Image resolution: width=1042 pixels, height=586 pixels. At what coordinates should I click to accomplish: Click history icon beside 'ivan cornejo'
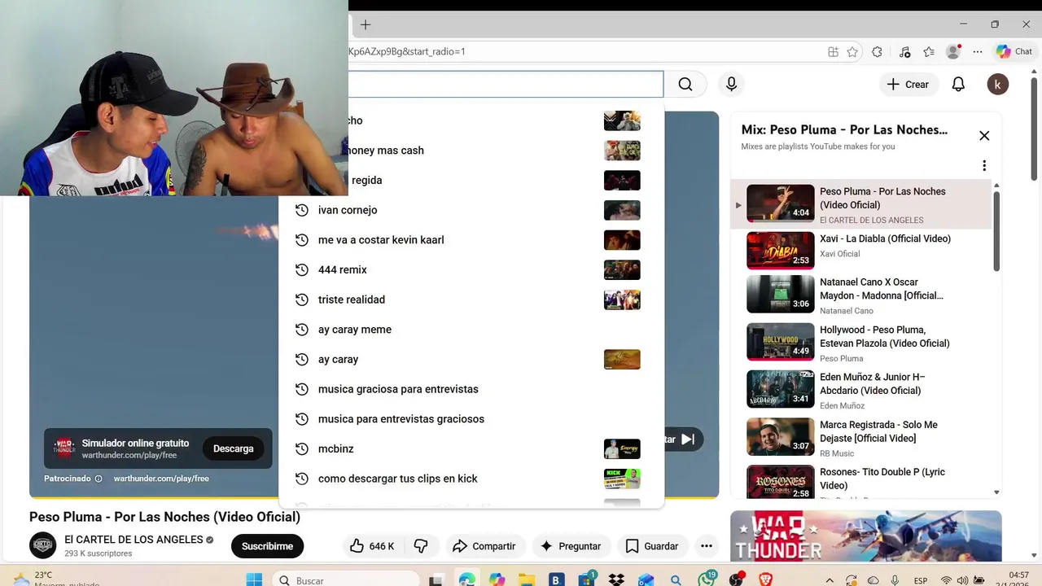click(x=302, y=210)
